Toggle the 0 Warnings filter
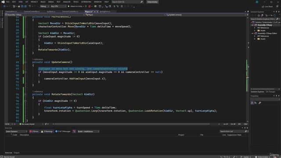281x158 pixels. [x=47, y=132]
